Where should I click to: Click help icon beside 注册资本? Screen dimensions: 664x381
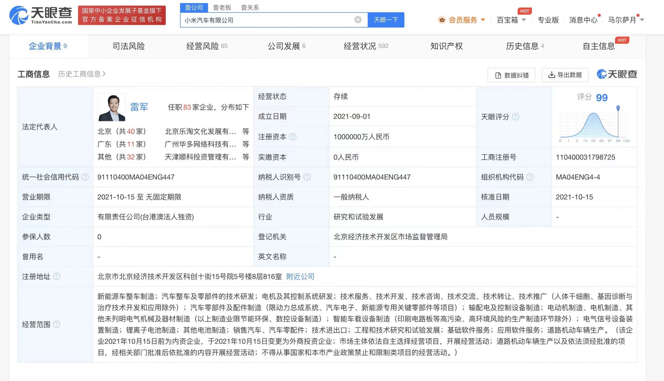click(x=293, y=137)
